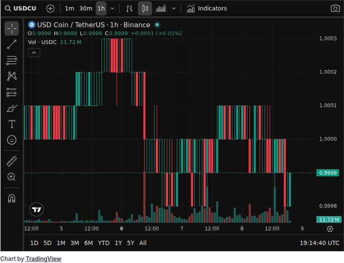Select the XABCD pattern tool
Image resolution: width=344 pixels, height=263 pixels.
(x=12, y=76)
